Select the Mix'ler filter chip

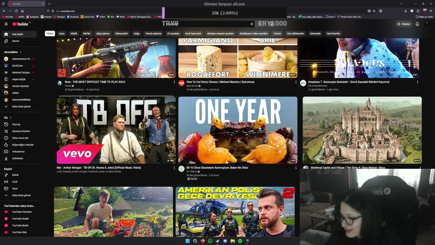87,34
